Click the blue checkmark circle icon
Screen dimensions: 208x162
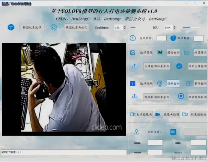[179, 66]
